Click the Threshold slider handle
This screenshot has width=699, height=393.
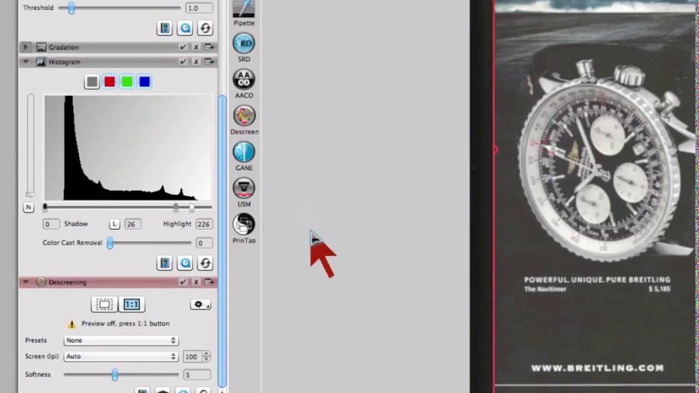(71, 8)
